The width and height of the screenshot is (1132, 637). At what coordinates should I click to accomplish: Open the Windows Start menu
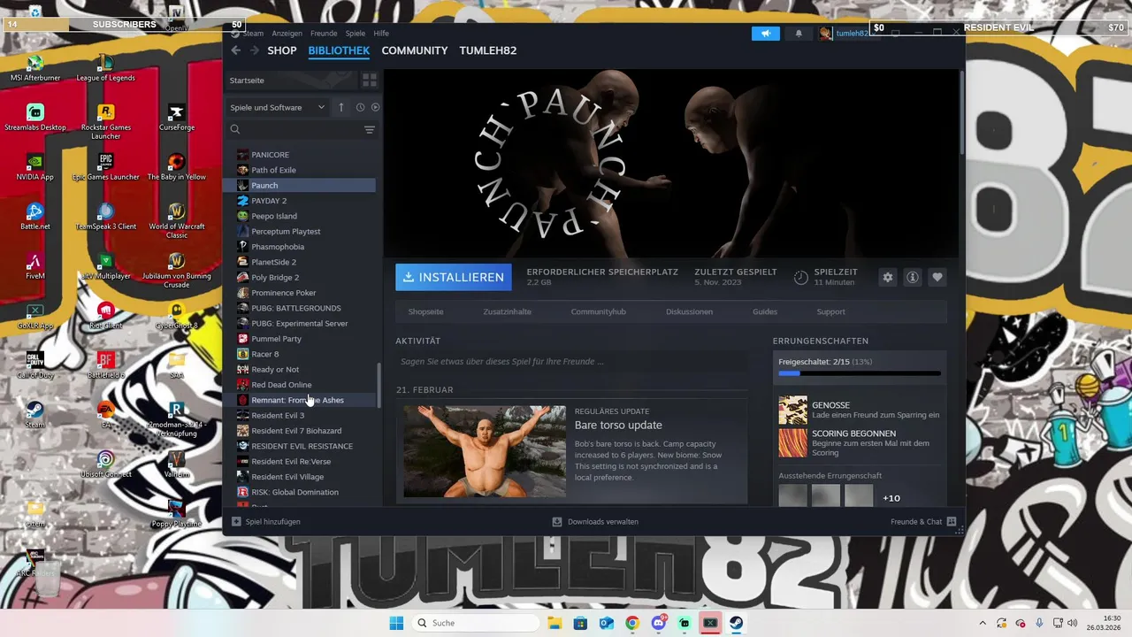pos(396,623)
